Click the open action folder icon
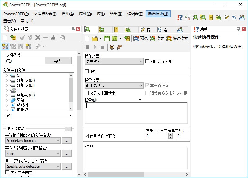248x178 pixels. [x=95, y=38]
